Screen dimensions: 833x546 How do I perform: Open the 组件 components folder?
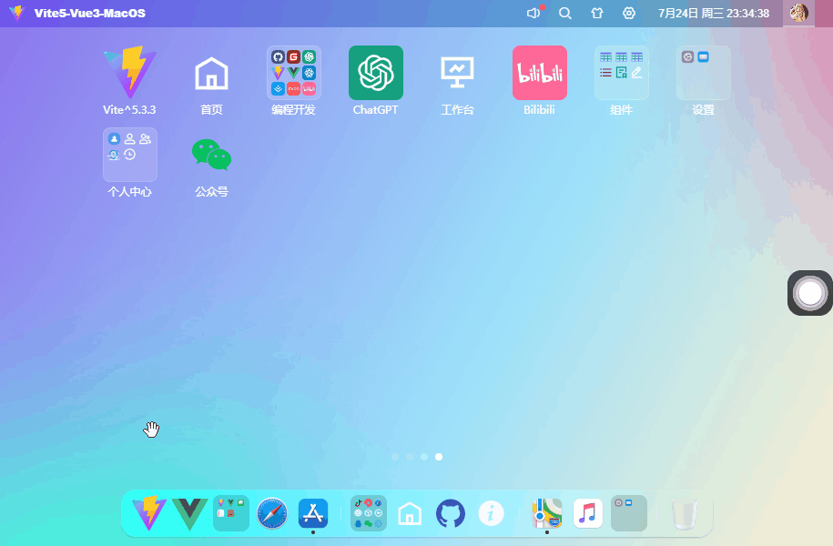[x=622, y=73]
